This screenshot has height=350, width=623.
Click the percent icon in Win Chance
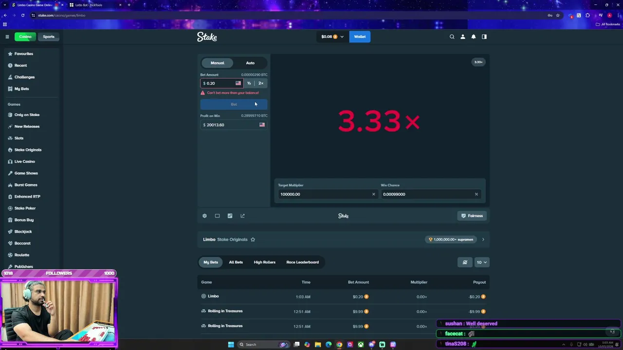pos(476,194)
